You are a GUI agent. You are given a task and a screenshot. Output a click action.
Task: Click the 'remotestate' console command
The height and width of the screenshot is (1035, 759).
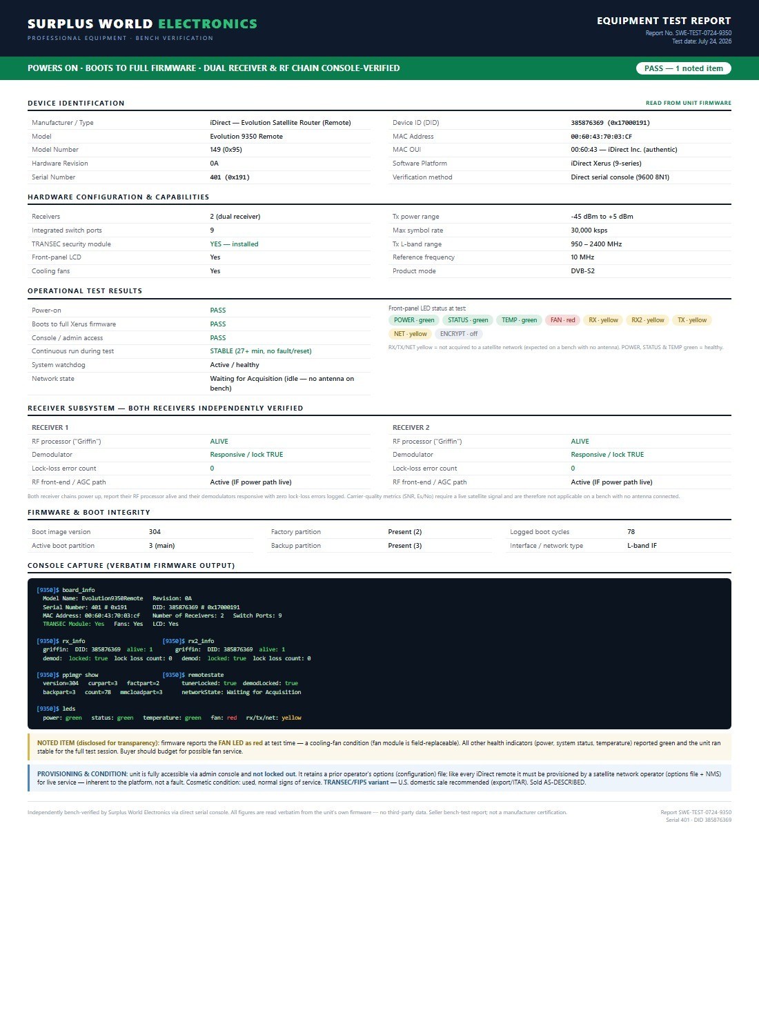193,675
